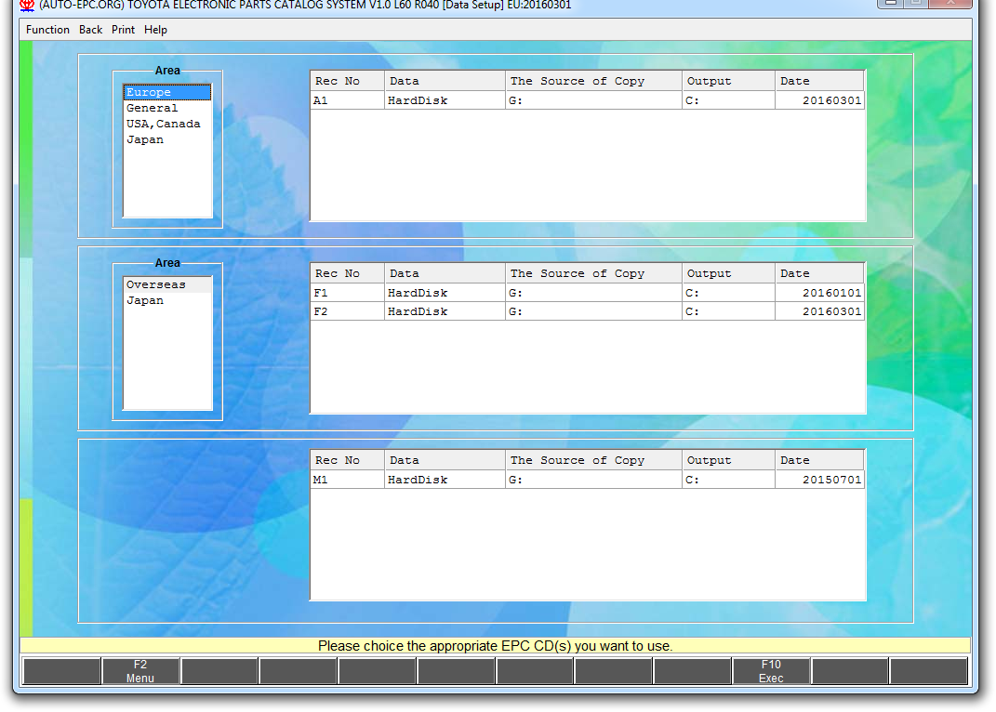Click the Output header of the first table
The image size is (996, 712).
[728, 81]
